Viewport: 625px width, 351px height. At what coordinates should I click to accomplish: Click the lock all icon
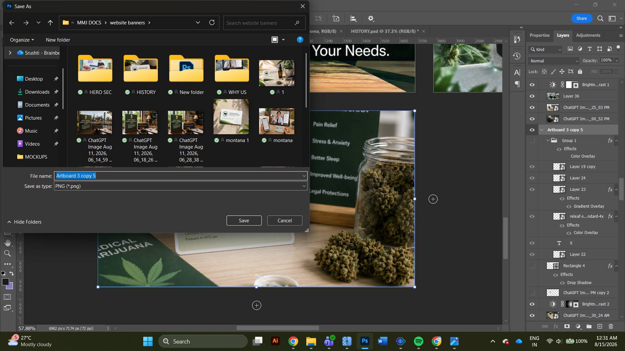[x=580, y=71]
